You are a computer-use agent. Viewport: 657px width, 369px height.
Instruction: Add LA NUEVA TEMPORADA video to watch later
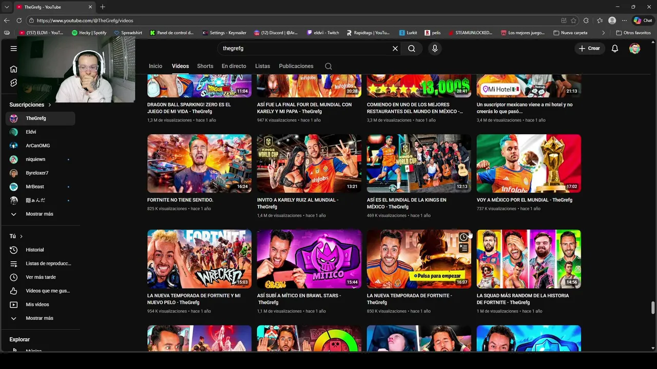click(463, 237)
